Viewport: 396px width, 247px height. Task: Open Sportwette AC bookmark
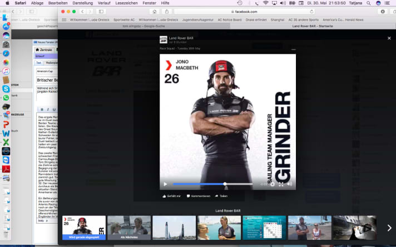coord(123,19)
